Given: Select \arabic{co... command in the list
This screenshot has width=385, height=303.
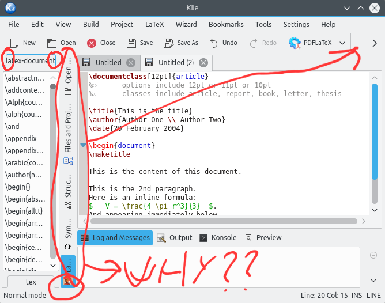Looking at the screenshot, I should 24,162.
